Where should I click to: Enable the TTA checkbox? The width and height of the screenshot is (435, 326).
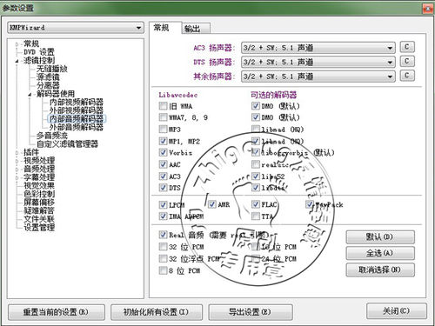click(x=256, y=216)
